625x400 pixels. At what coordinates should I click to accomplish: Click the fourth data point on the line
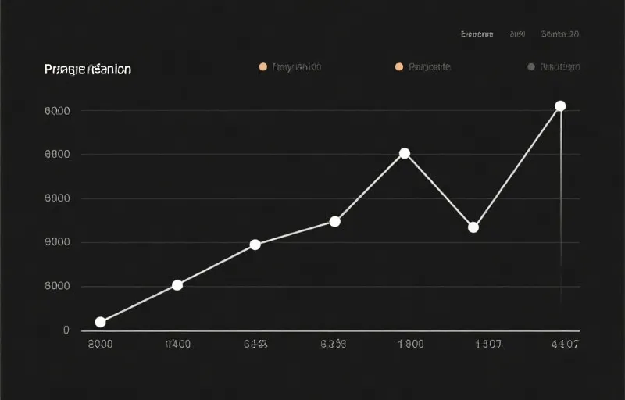(x=335, y=222)
